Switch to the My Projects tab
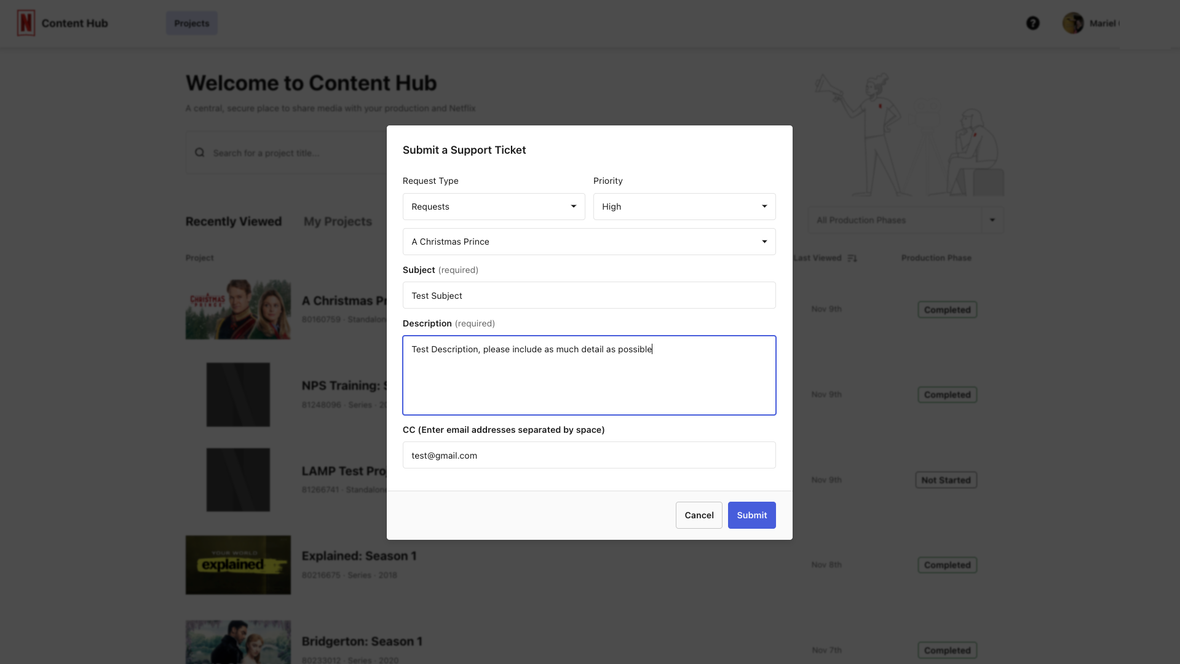 point(338,221)
